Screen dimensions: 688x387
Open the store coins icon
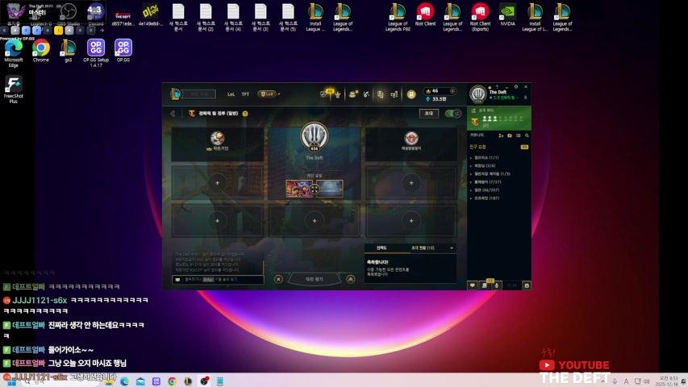(411, 94)
